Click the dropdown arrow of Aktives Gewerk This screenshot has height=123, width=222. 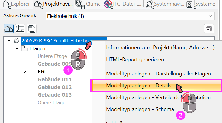point(210,16)
